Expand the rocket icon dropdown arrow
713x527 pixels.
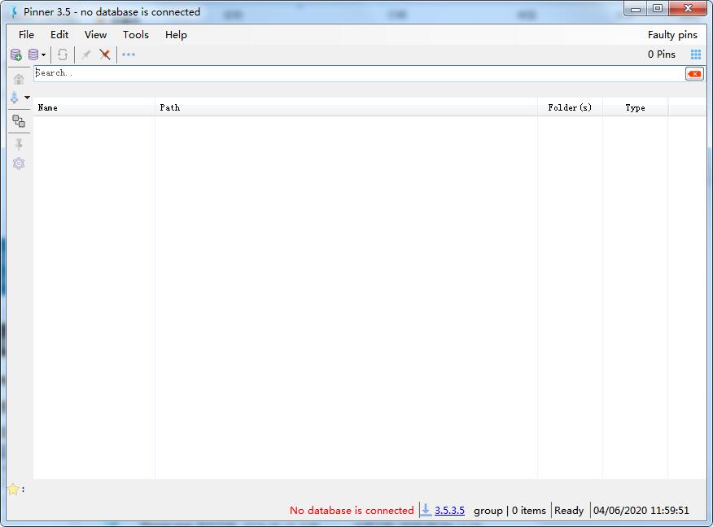coord(28,98)
